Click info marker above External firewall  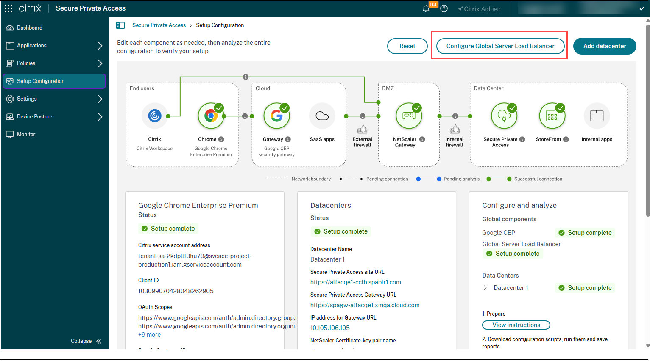363,116
